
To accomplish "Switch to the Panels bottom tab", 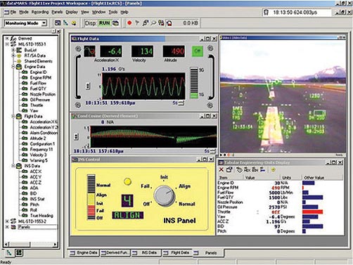I will point(208,253).
